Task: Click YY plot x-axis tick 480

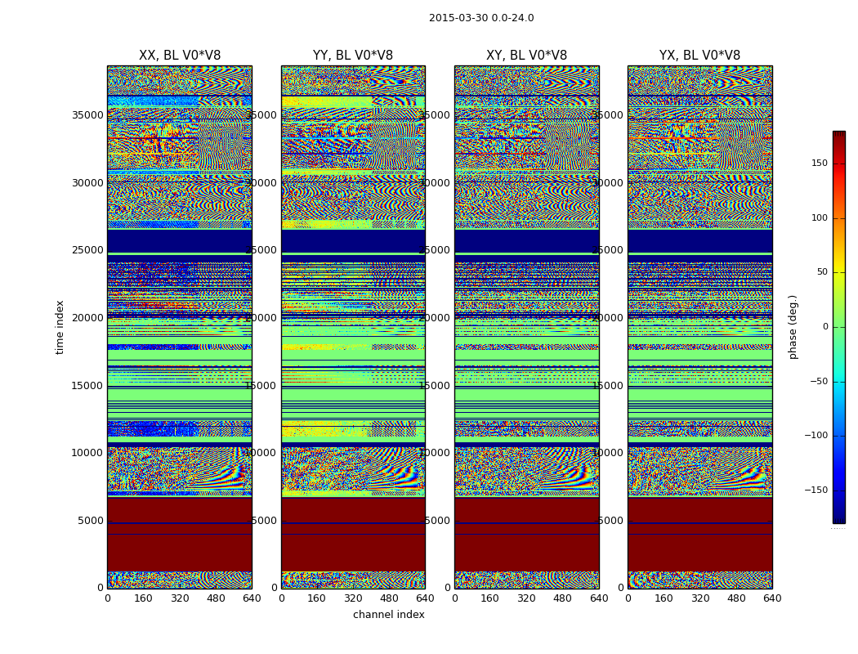Action: [389, 598]
